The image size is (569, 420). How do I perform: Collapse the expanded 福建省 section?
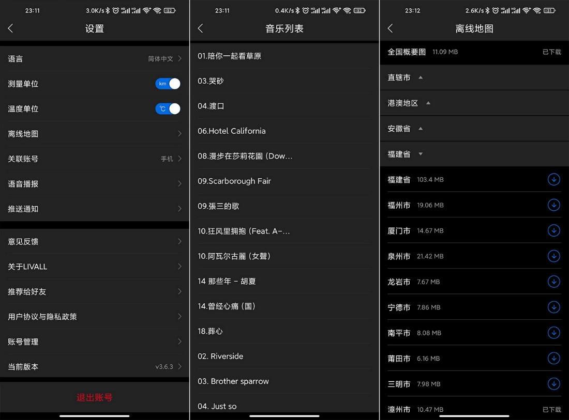(x=420, y=153)
